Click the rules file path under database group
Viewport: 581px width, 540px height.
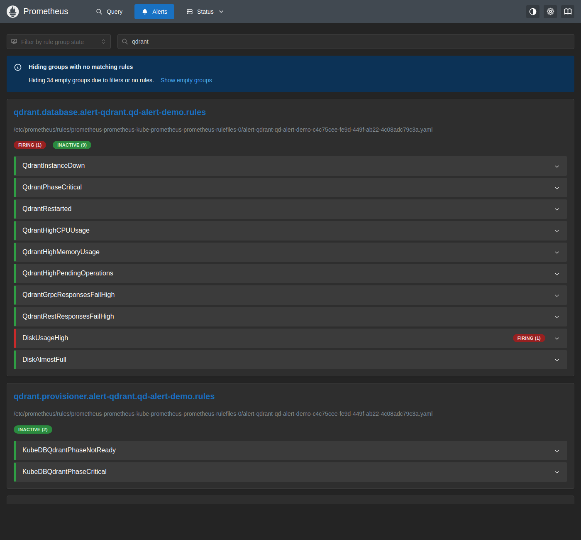click(x=223, y=130)
